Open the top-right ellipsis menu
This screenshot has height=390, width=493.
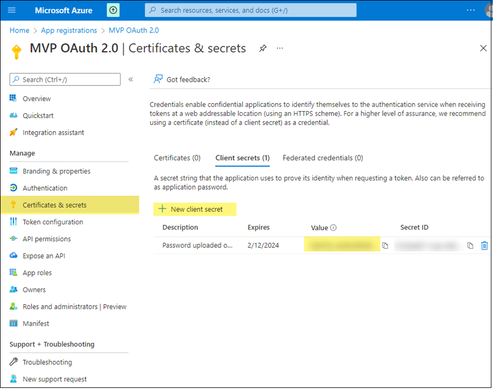[470, 10]
